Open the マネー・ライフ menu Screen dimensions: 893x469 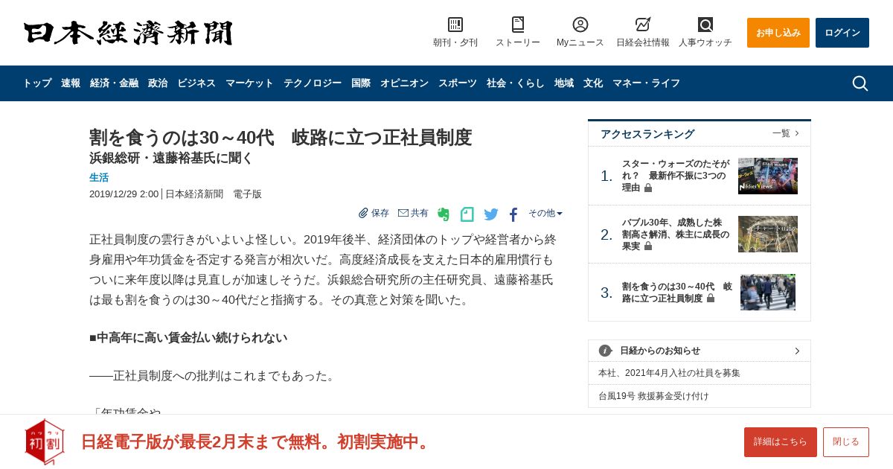point(646,83)
